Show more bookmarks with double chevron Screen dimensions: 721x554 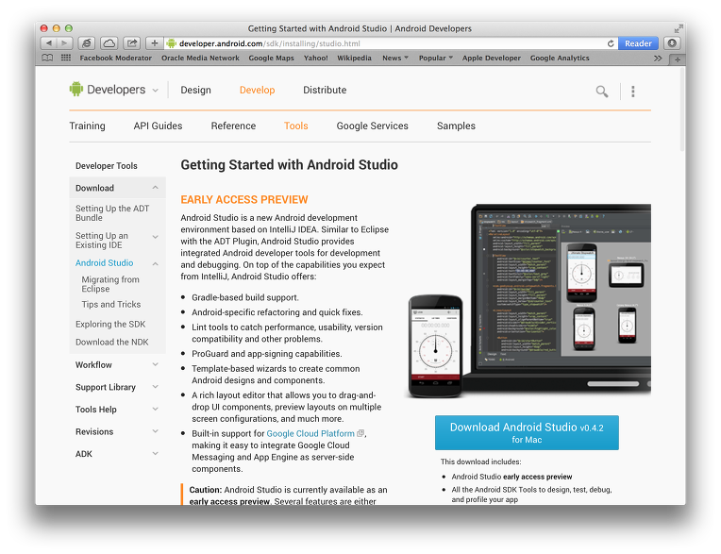point(658,58)
